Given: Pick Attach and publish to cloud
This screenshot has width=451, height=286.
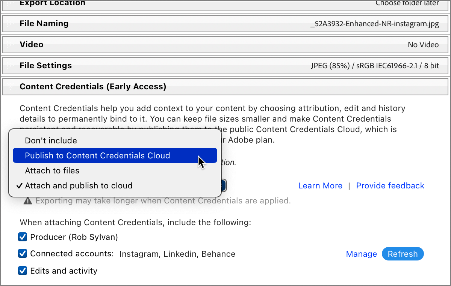Looking at the screenshot, I should [x=79, y=185].
